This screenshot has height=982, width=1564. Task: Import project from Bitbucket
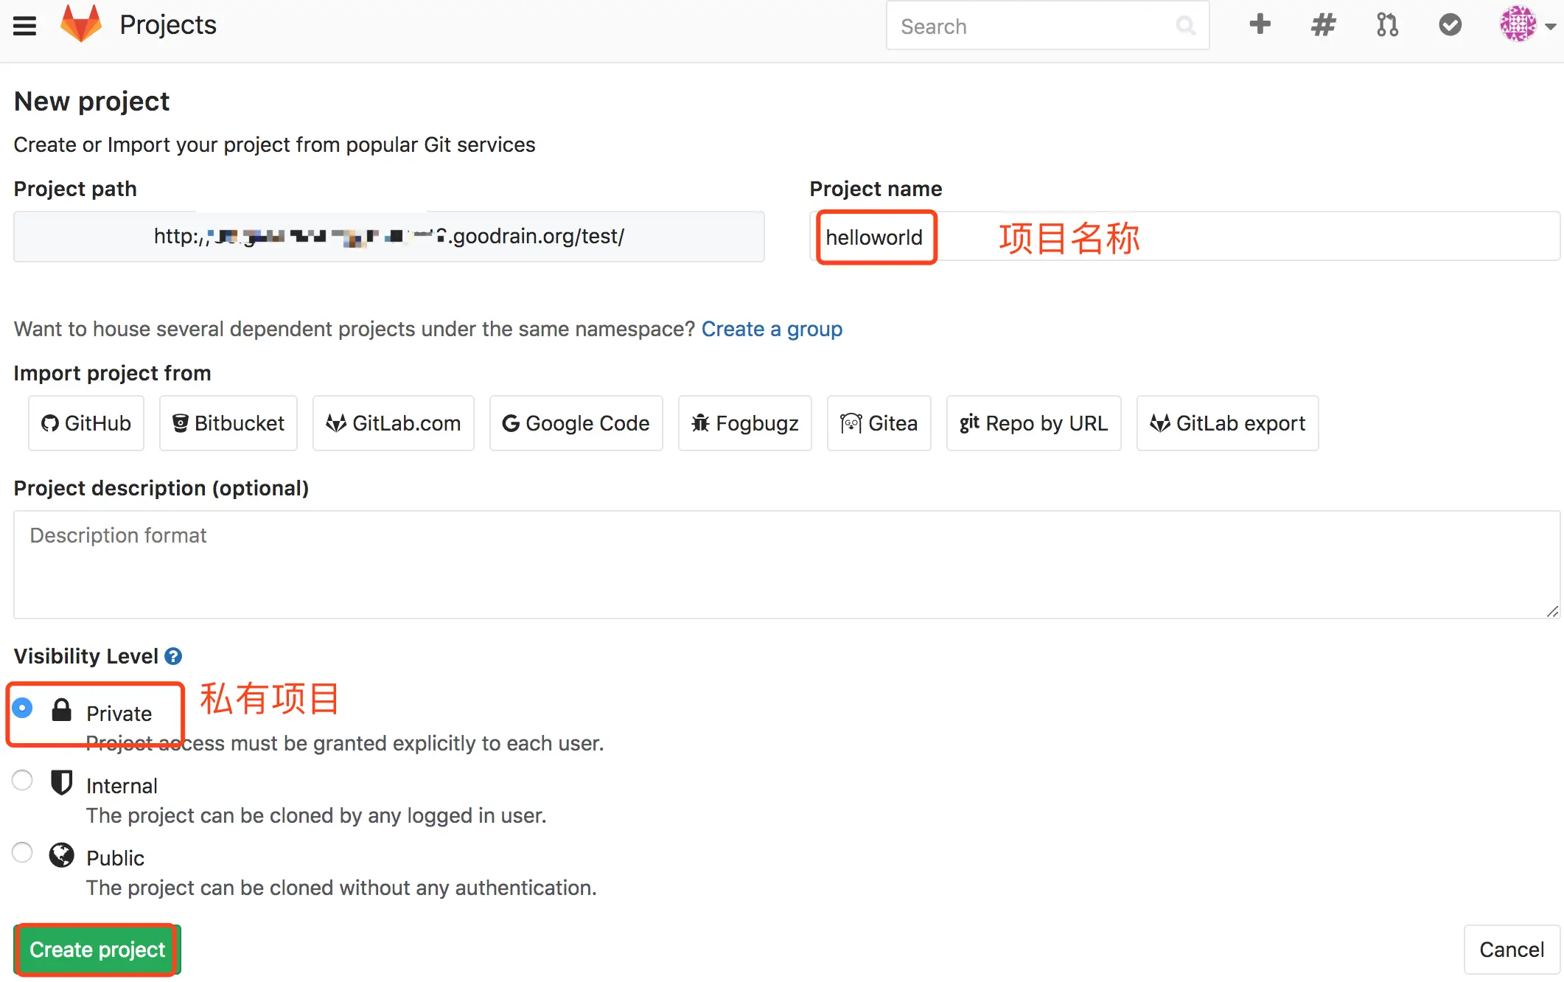pos(228,423)
